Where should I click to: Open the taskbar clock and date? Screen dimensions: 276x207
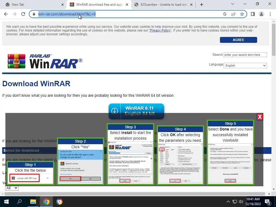coord(253,202)
